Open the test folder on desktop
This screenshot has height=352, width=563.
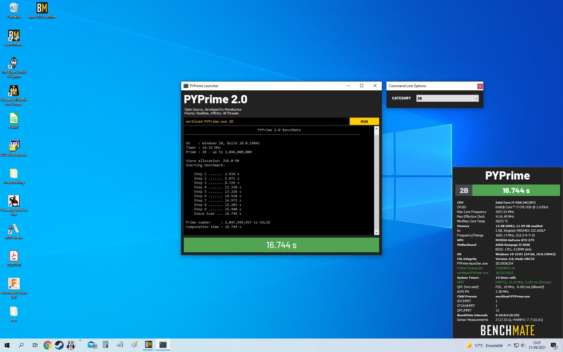click(14, 314)
